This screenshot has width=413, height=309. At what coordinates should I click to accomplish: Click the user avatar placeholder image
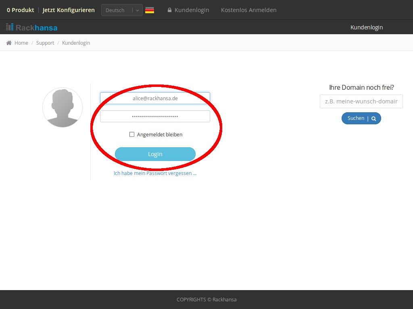pyautogui.click(x=63, y=107)
